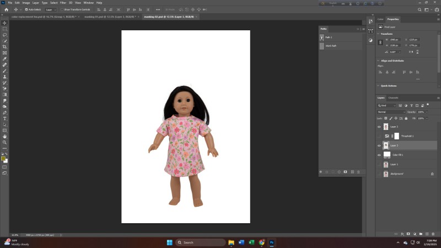Open the Filter menu
This screenshot has width=441, height=248.
(x=63, y=3)
